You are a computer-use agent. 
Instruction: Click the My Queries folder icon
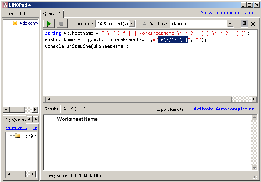[17, 135]
